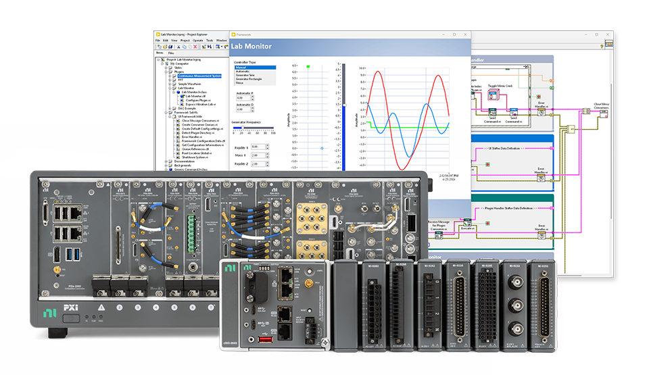Click blue diamond point on XY graph
649x379 pixels.
pyautogui.click(x=322, y=148)
